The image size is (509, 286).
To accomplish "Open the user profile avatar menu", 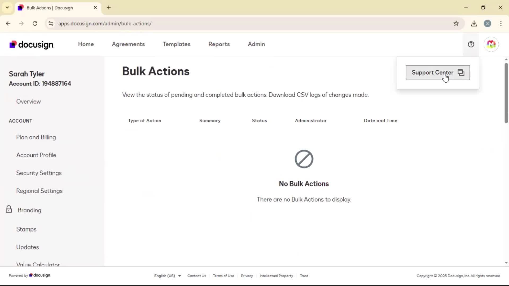I will tap(491, 44).
